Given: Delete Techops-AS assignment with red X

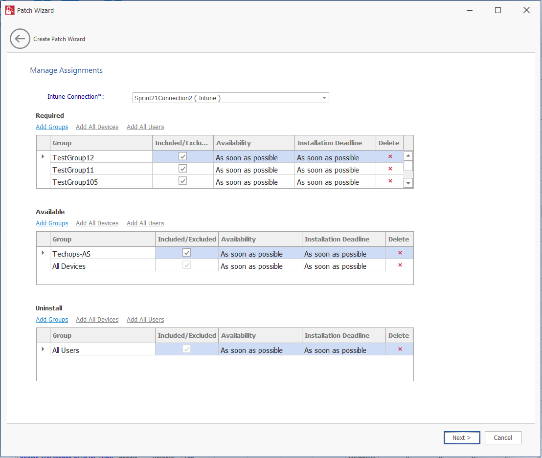Looking at the screenshot, I should [400, 253].
